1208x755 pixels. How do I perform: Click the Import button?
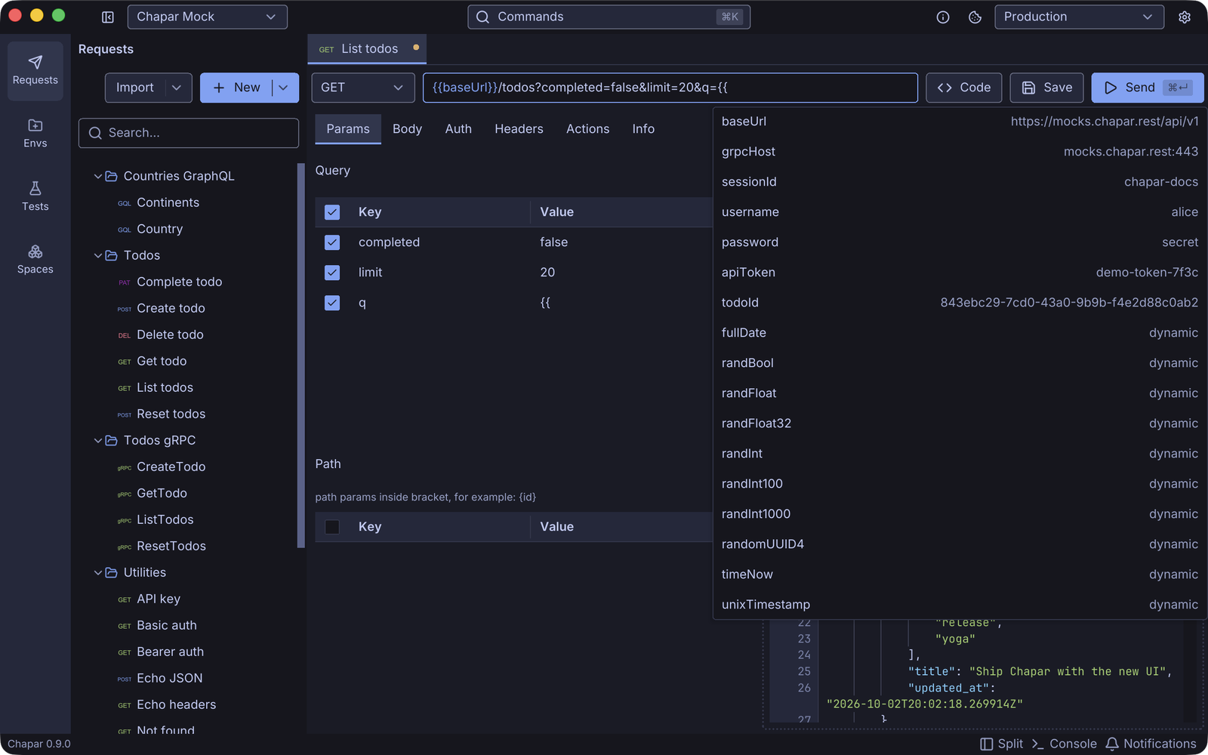135,88
